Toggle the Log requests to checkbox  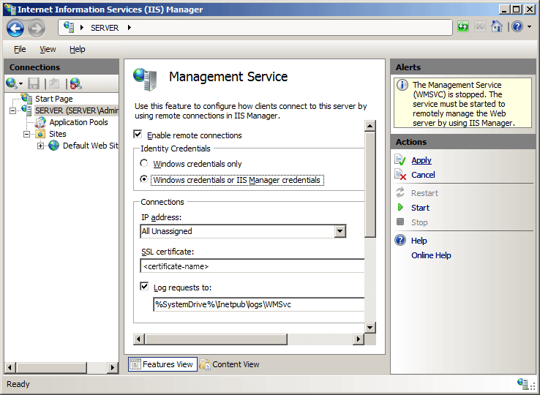click(x=144, y=287)
